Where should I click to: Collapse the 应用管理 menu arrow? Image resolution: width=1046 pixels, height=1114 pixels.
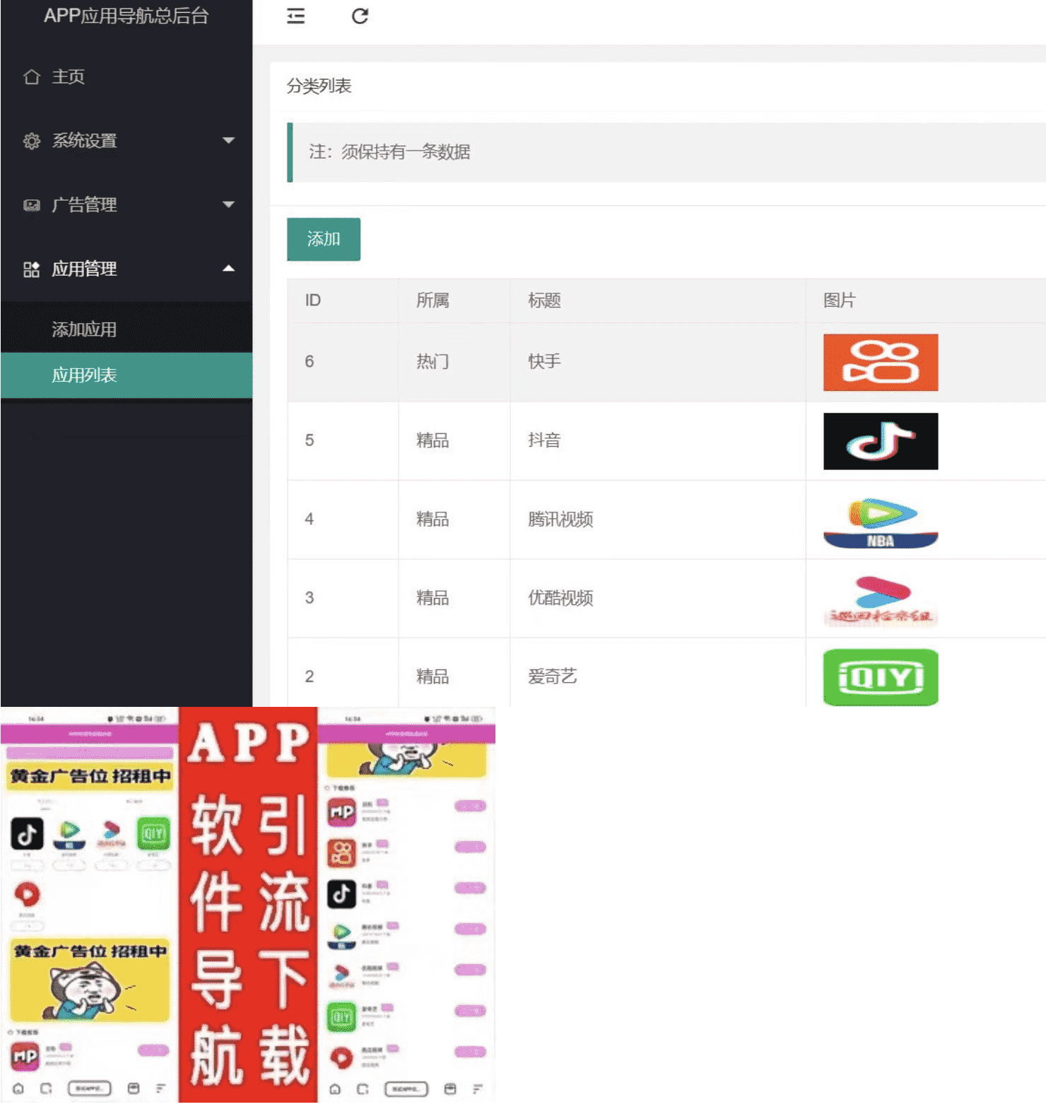click(228, 268)
